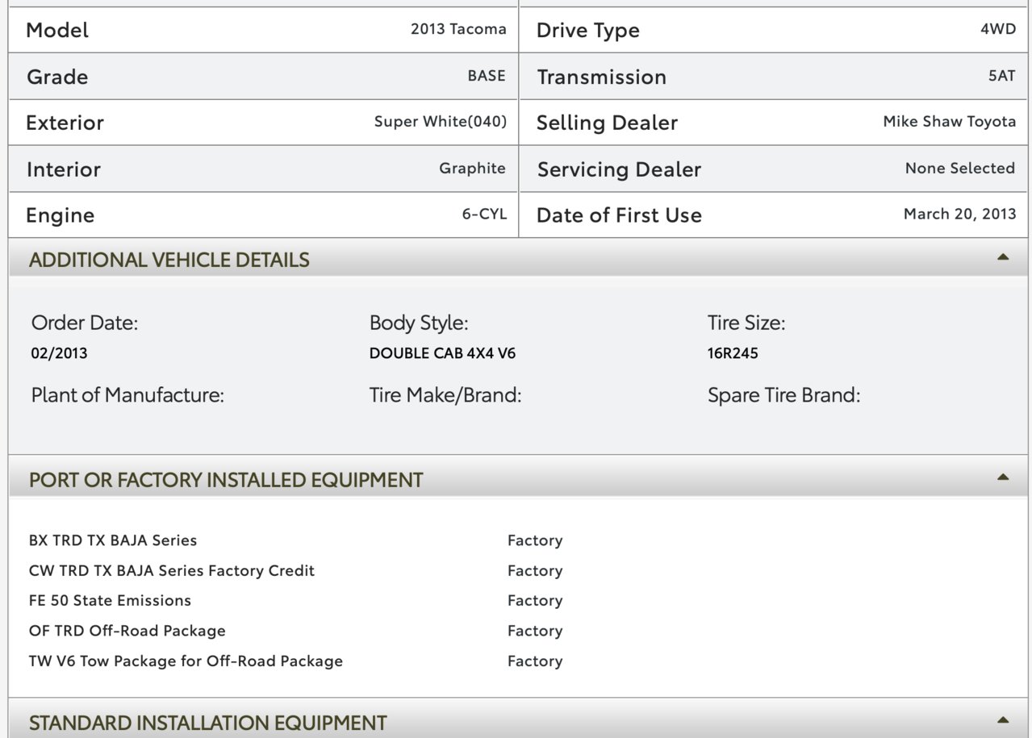Click Factory beside TW V6 Tow Package

[535, 661]
